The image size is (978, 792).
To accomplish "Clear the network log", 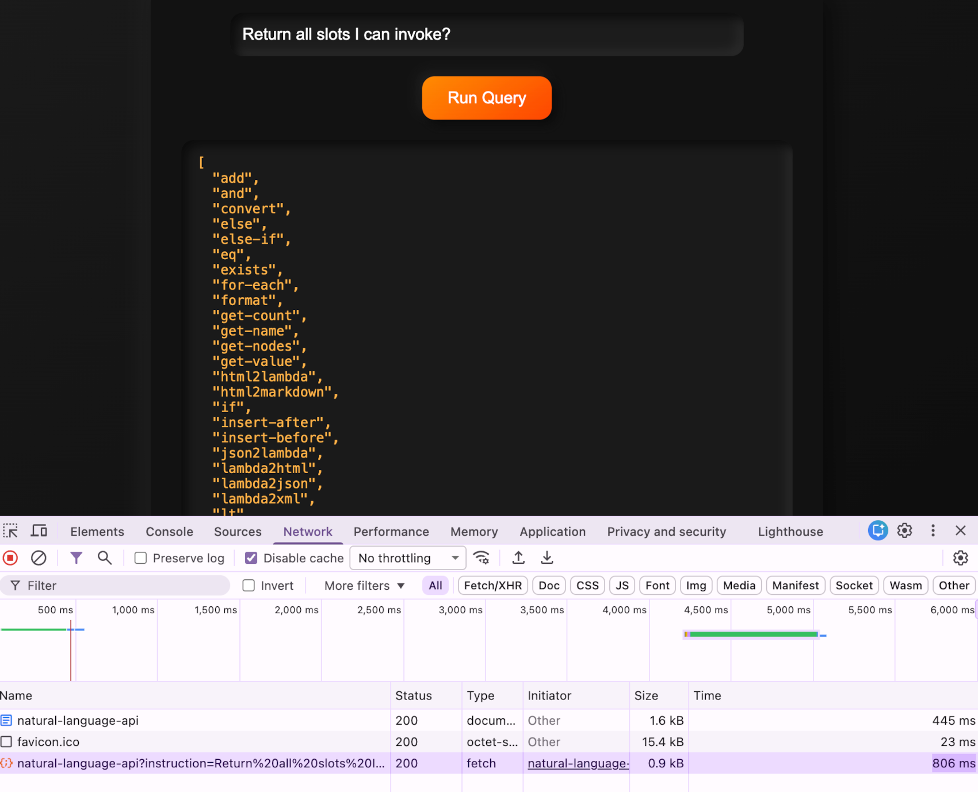I will coord(39,558).
